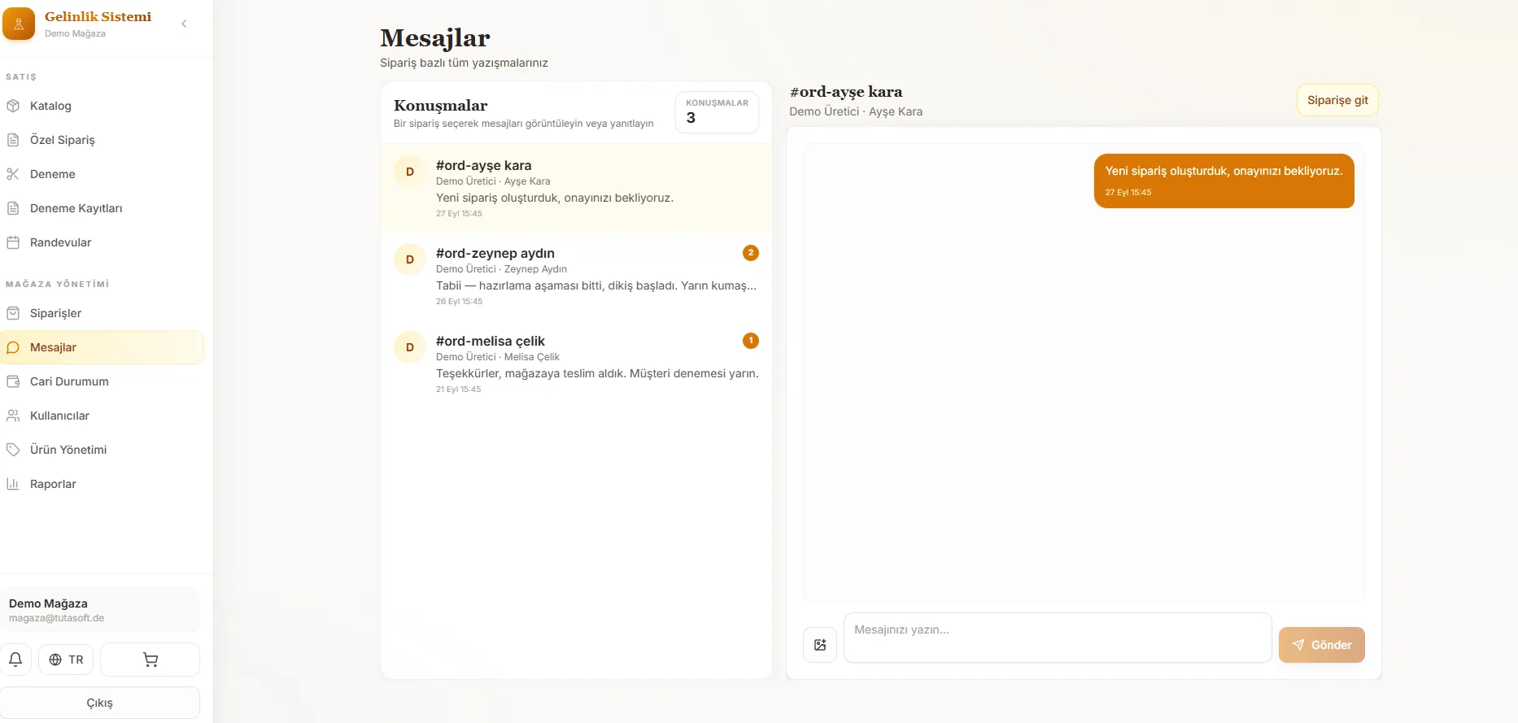Attach an image to the message
1518x723 pixels.
pos(820,645)
